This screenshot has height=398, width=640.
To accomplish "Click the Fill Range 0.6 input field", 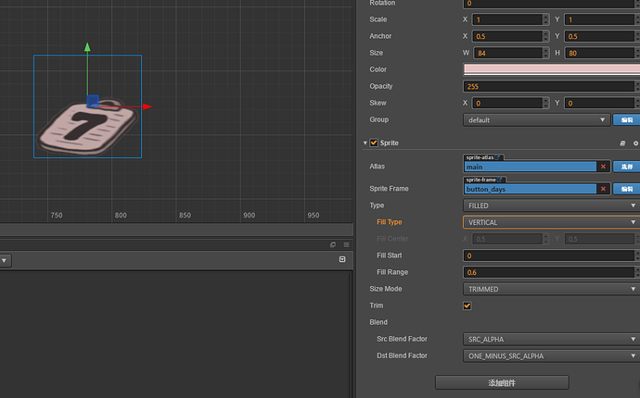I will point(549,272).
